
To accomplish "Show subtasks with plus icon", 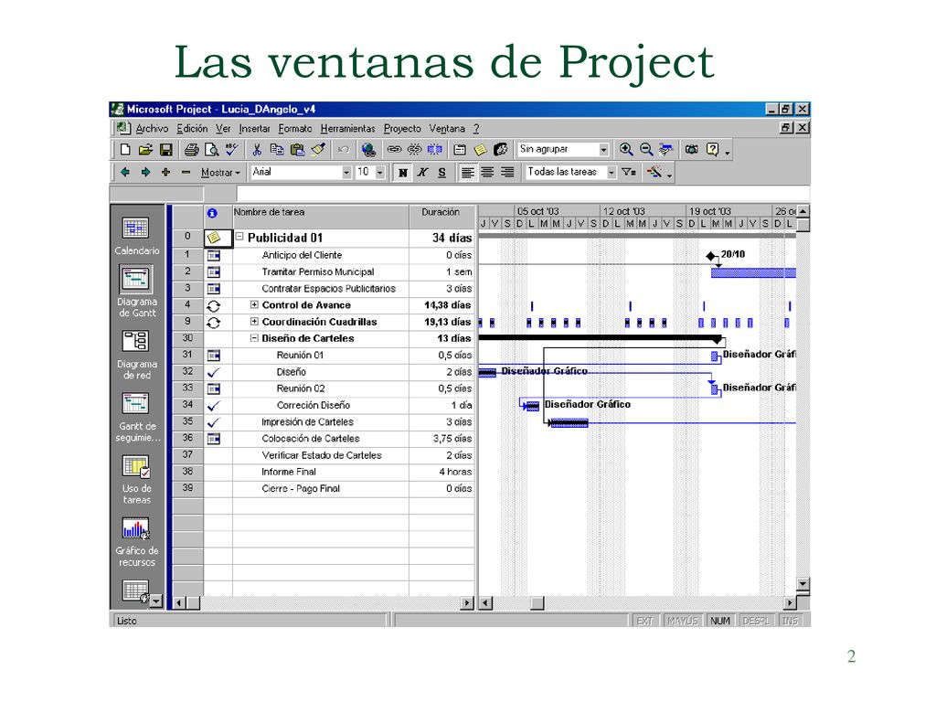I will point(166,173).
